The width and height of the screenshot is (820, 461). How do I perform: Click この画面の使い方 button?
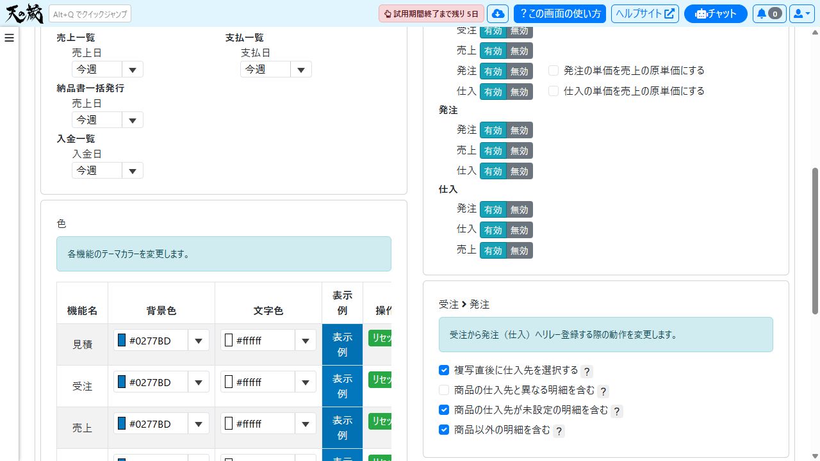point(560,13)
